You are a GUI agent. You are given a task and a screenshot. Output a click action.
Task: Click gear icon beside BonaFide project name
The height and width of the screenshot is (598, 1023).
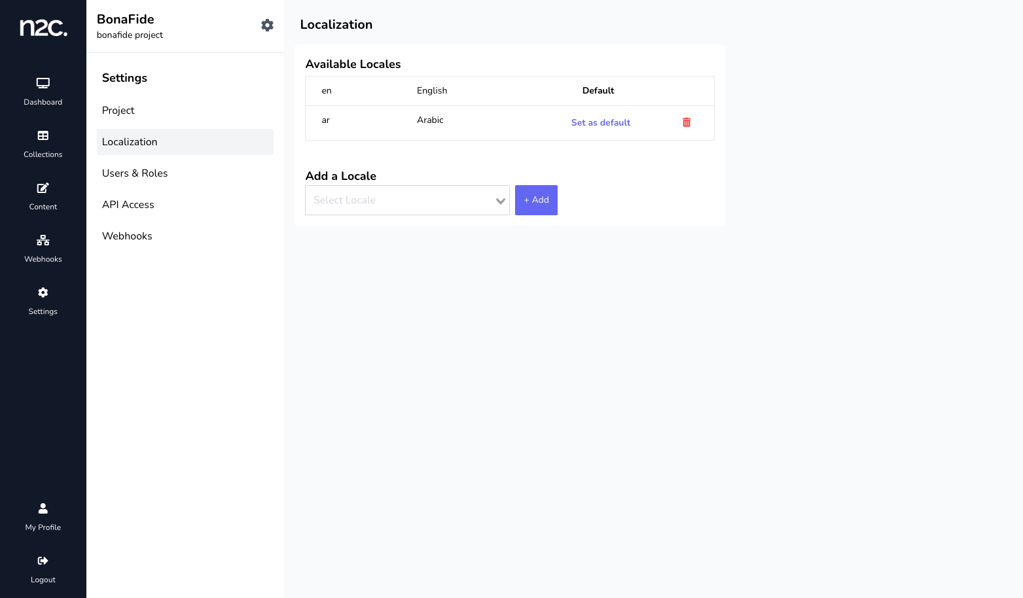click(267, 26)
